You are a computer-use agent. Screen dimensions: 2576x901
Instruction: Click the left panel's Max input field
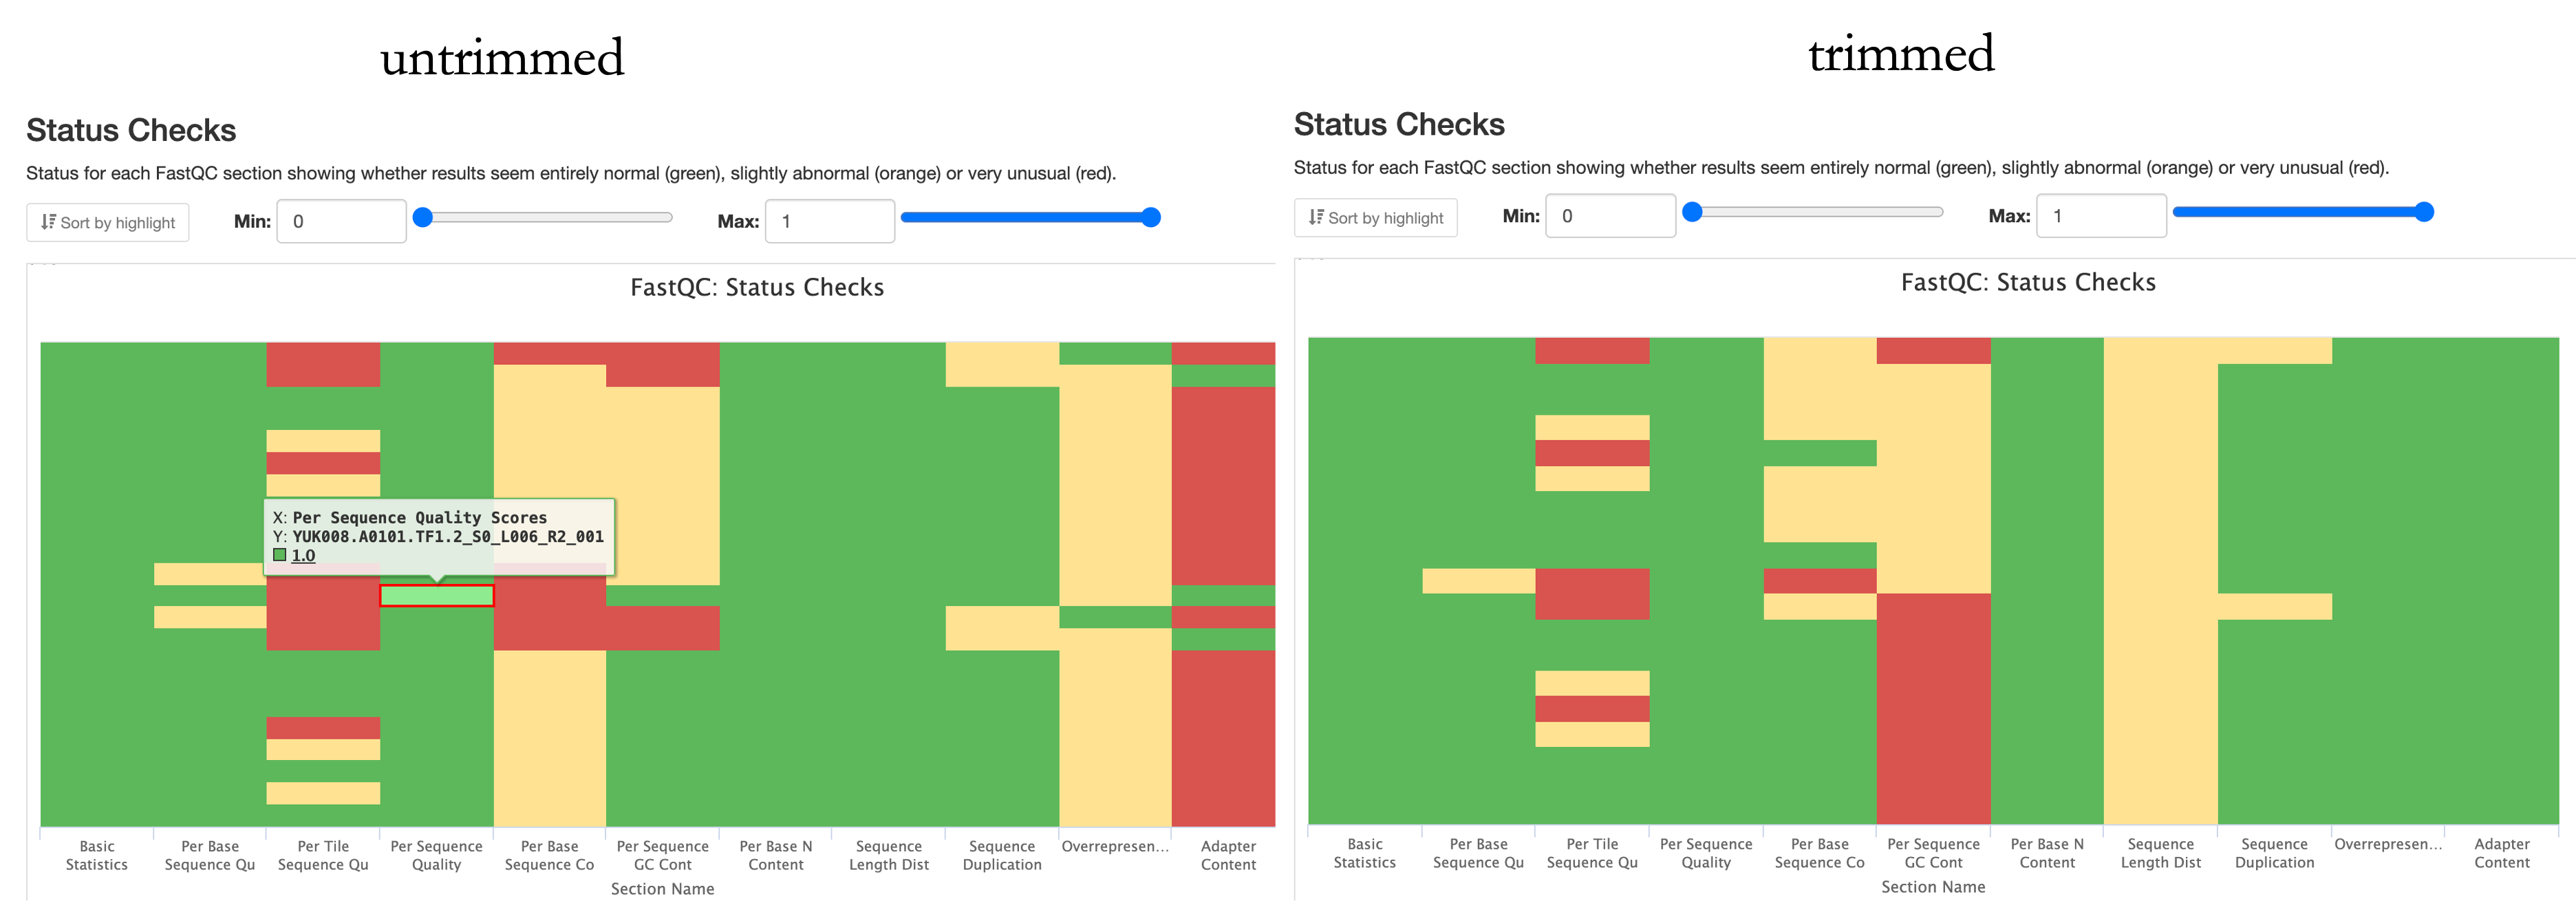829,221
